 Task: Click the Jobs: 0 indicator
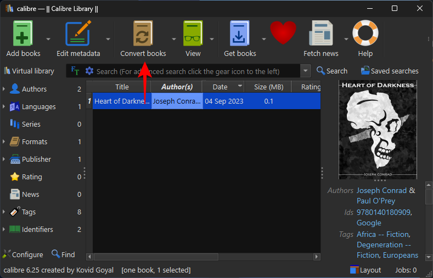tap(406, 270)
